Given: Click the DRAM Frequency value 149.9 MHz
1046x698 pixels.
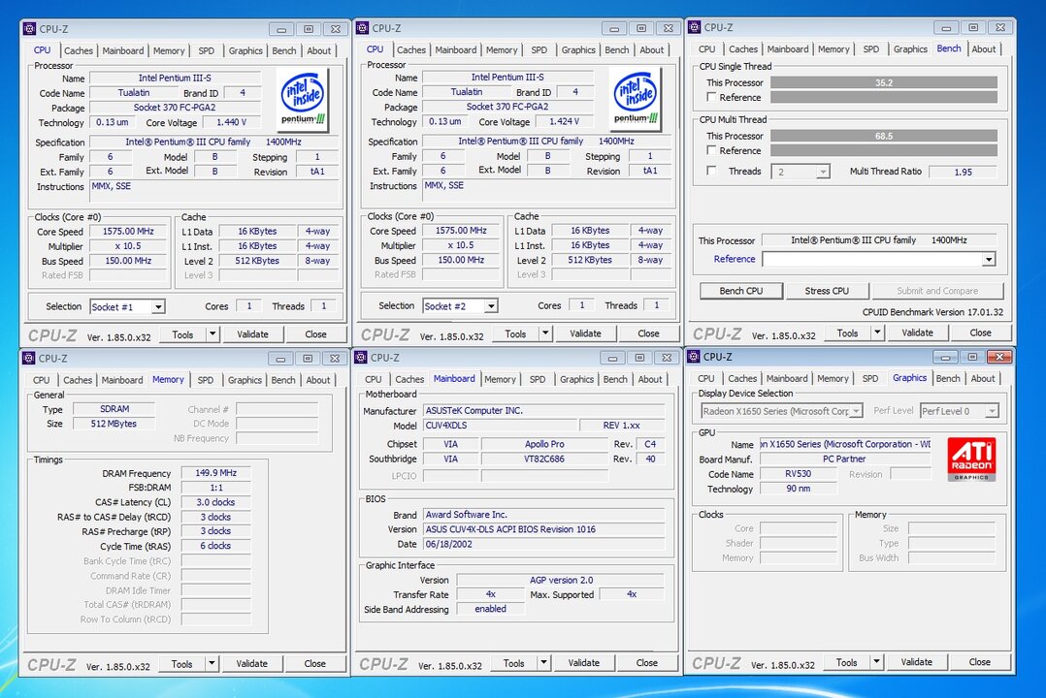Looking at the screenshot, I should (x=216, y=473).
